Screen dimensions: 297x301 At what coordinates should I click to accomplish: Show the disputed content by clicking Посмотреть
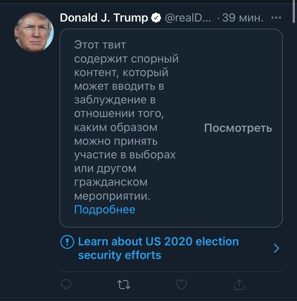[x=238, y=128]
